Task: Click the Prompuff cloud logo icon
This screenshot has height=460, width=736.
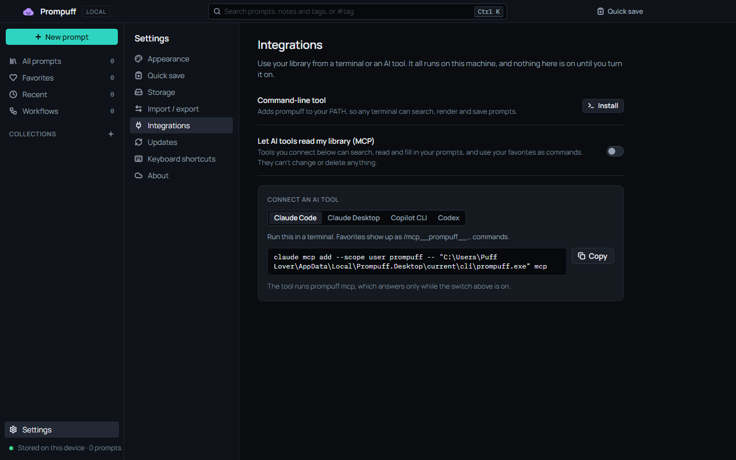Action: point(28,11)
